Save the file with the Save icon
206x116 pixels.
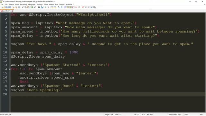[7, 7]
